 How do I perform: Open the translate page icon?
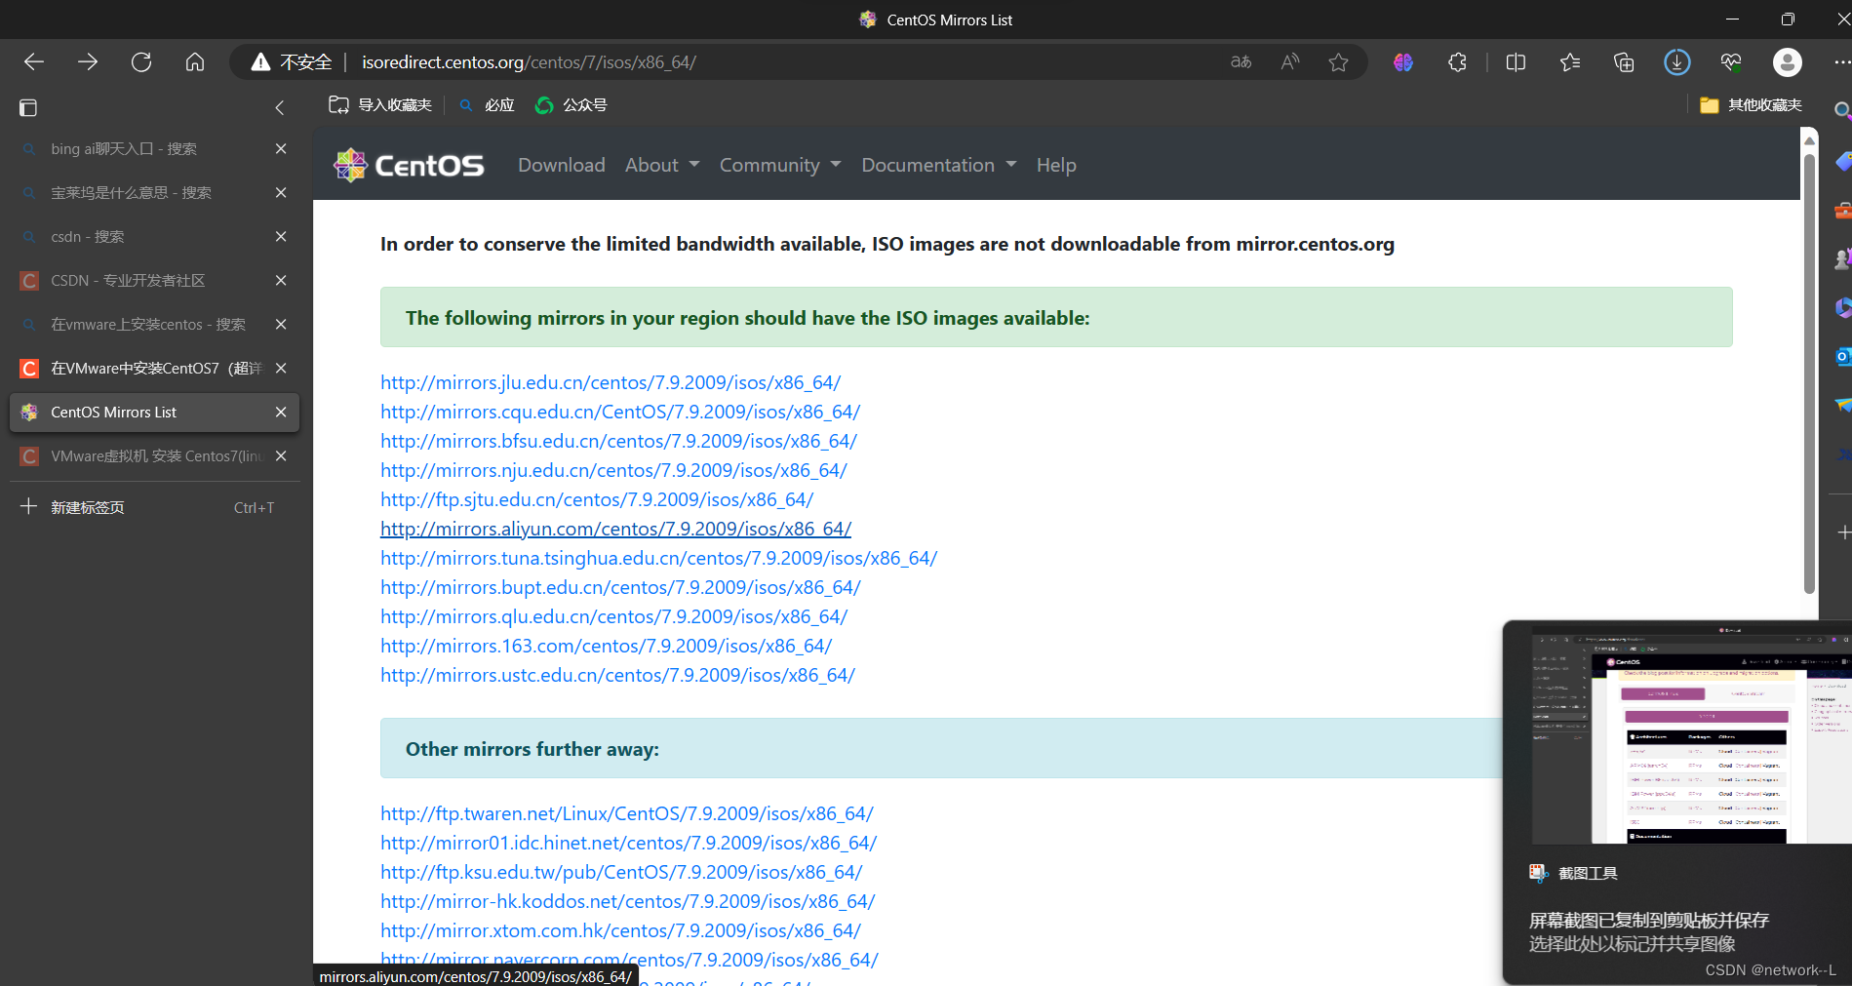[x=1241, y=62]
